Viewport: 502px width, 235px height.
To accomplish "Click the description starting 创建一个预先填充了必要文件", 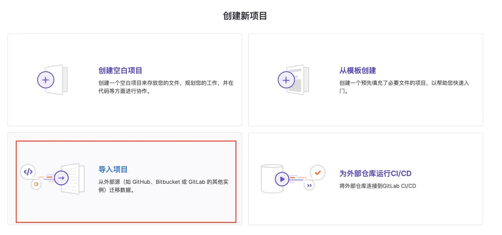I will pos(404,87).
